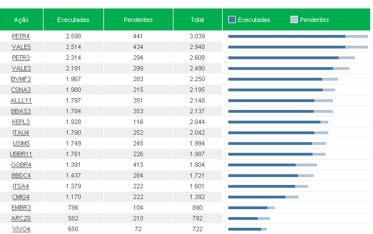
Task: Select KEPL3 pending value 116
Action: click(138, 122)
